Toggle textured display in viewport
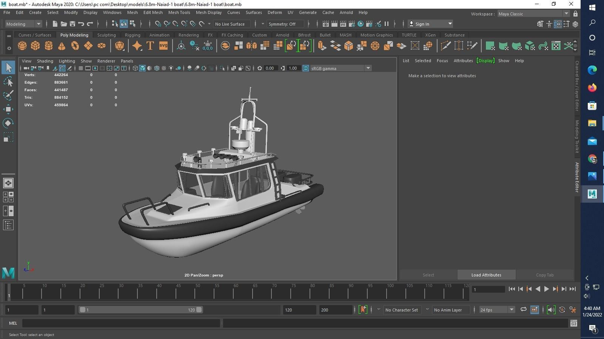The height and width of the screenshot is (339, 604). click(164, 68)
